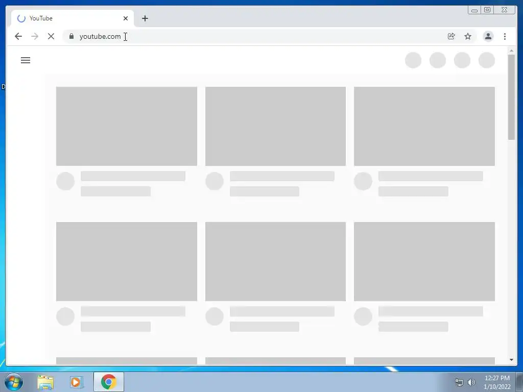The width and height of the screenshot is (523, 392).
Task: Close the YouTube tab
Action: pyautogui.click(x=126, y=18)
